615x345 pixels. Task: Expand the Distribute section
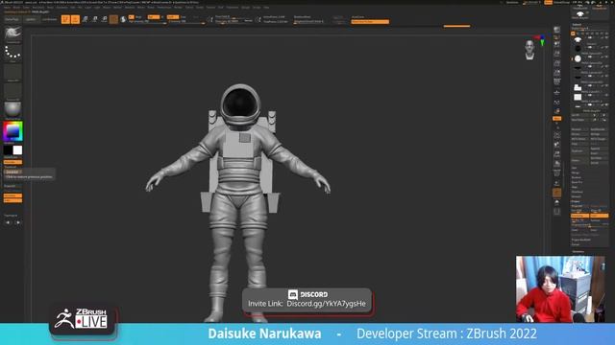click(578, 192)
